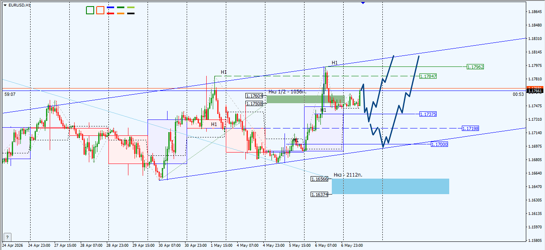The width and height of the screenshot is (545, 250).
Task: Click the black line legend swatch
Action: tap(131, 13)
